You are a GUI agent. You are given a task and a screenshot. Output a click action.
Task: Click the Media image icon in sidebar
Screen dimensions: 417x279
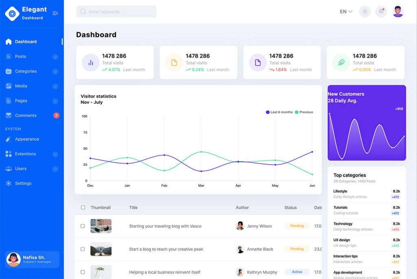click(x=9, y=86)
